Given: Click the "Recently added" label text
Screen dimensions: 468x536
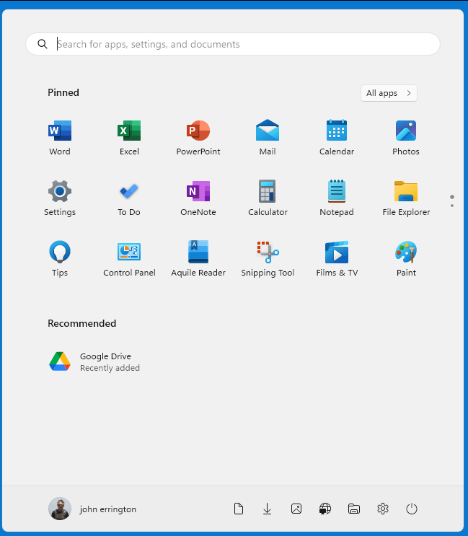Looking at the screenshot, I should pos(110,368).
